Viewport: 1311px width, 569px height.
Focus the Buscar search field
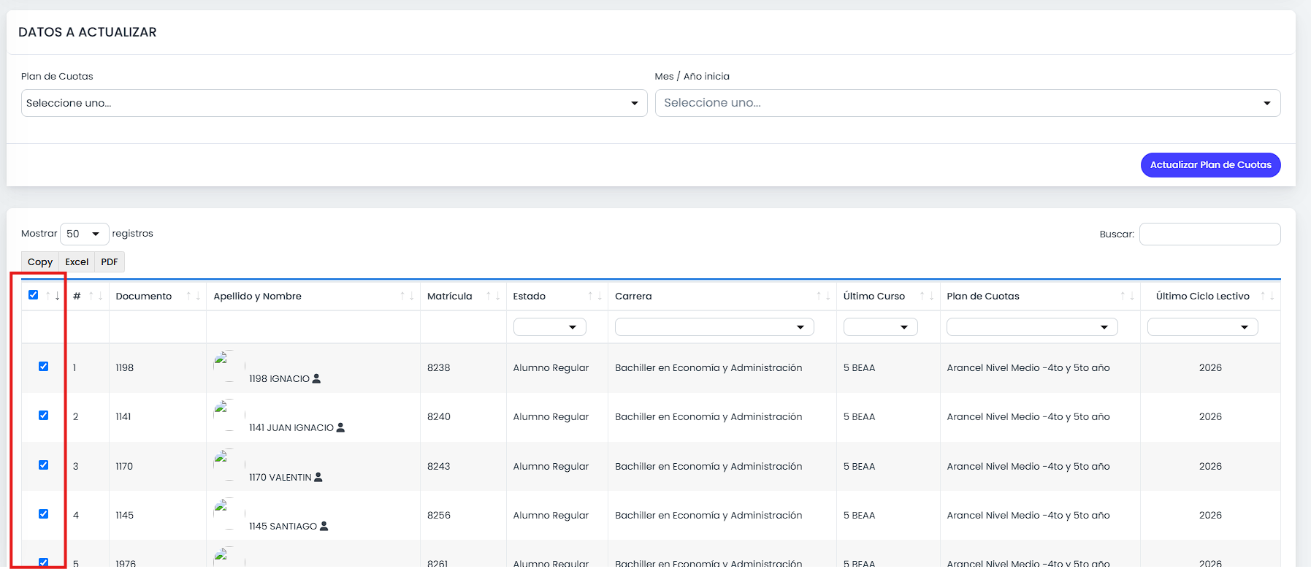click(1209, 234)
